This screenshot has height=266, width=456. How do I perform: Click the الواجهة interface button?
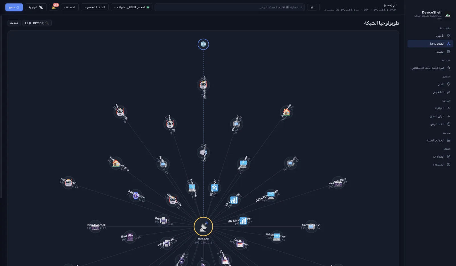(x=36, y=7)
